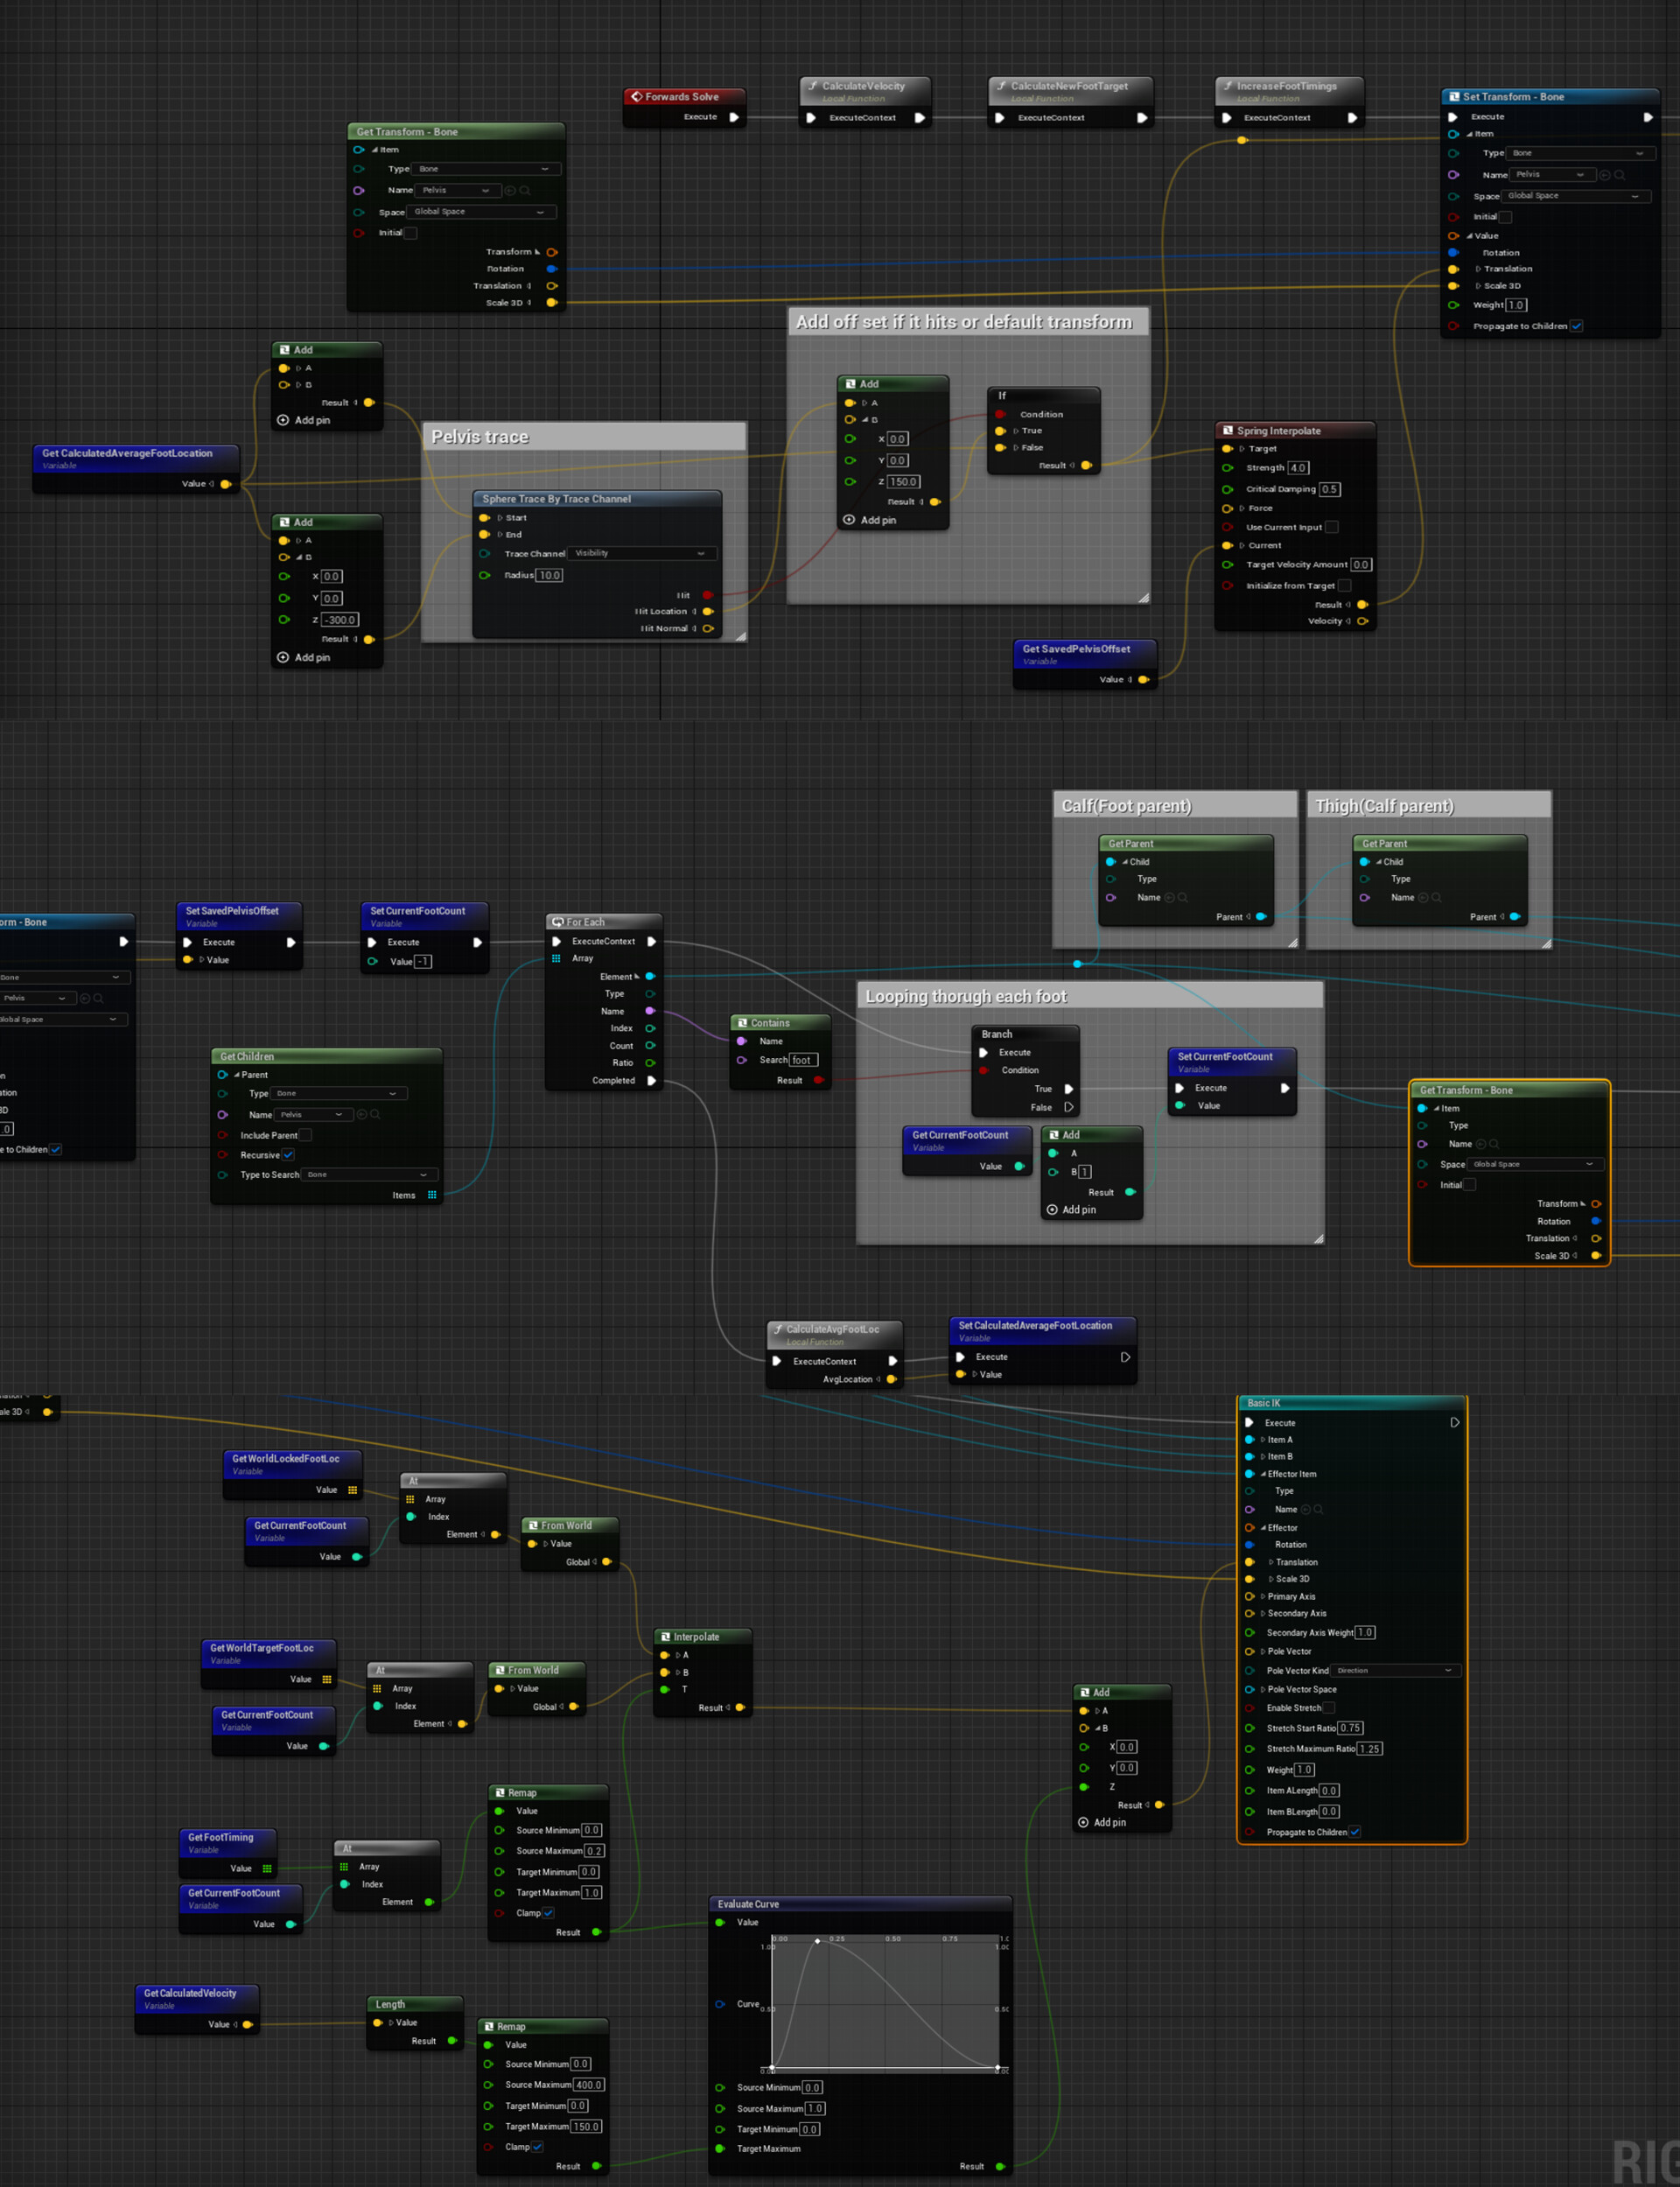Open the Trace Channel Visibility dropdown

point(643,553)
